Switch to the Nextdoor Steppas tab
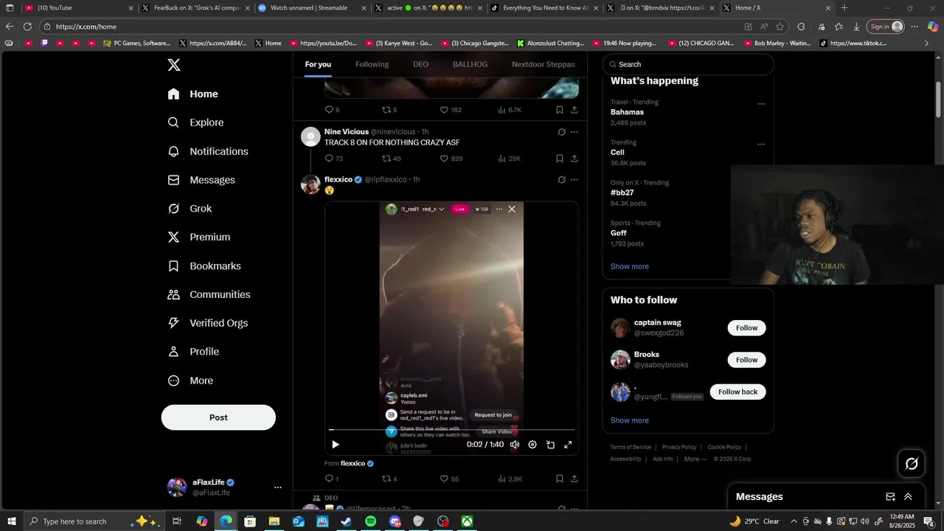 (544, 64)
